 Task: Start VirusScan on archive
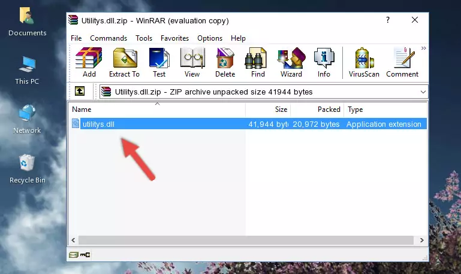364,62
